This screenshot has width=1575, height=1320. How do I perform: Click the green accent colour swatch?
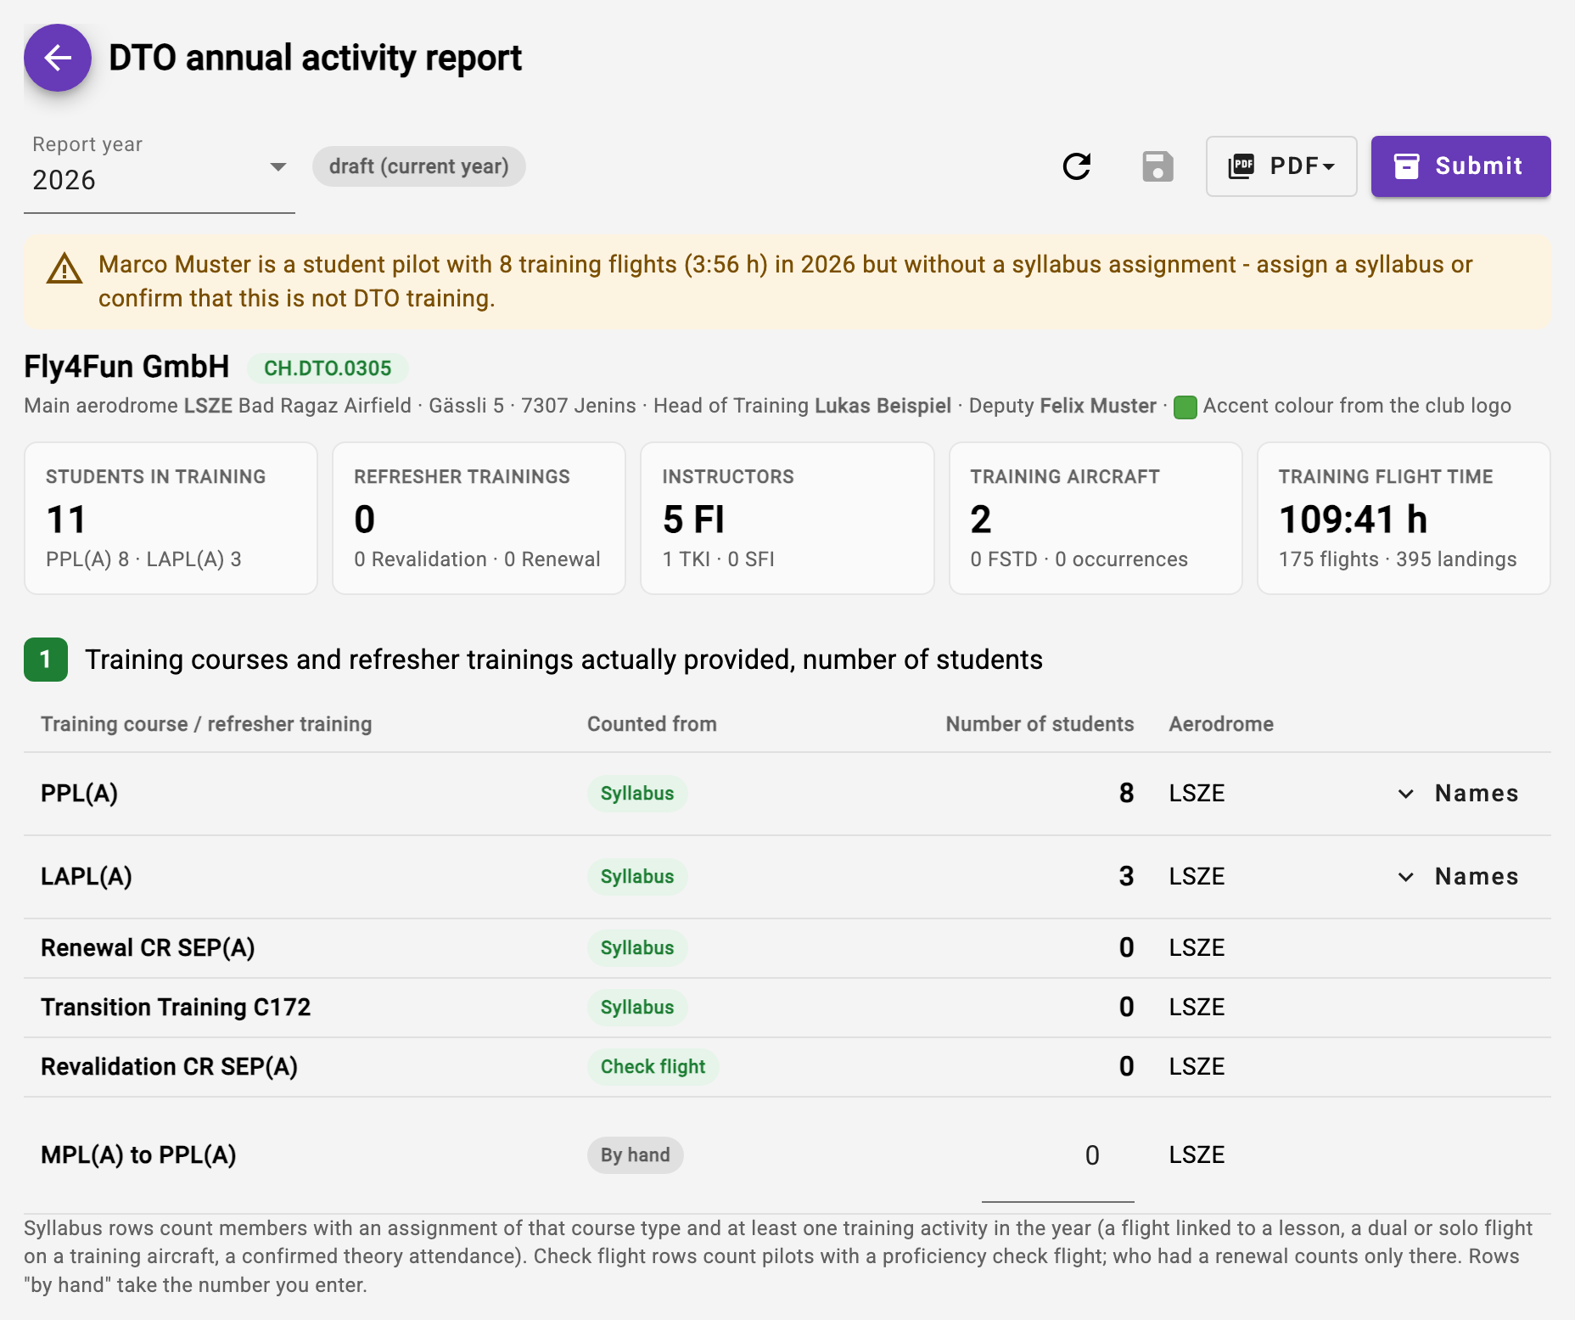pyautogui.click(x=1185, y=407)
